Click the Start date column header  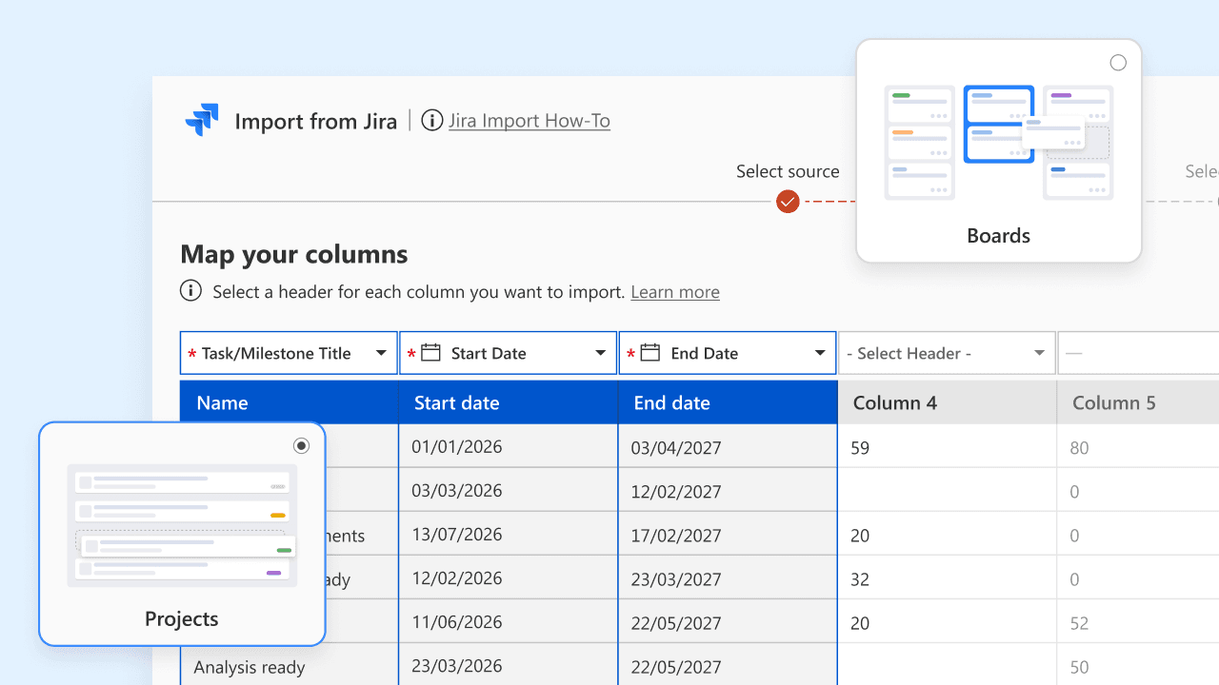pos(509,402)
